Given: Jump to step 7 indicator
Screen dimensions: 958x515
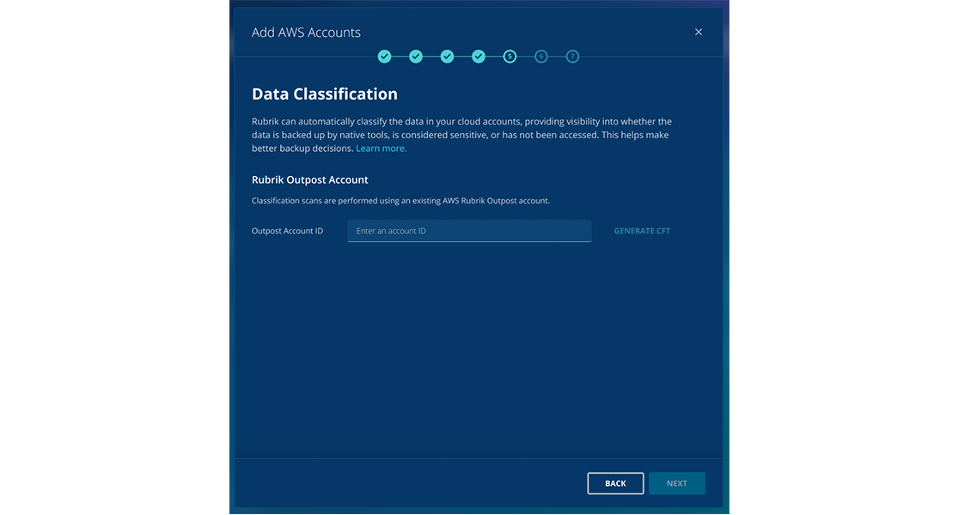Looking at the screenshot, I should pyautogui.click(x=572, y=57).
